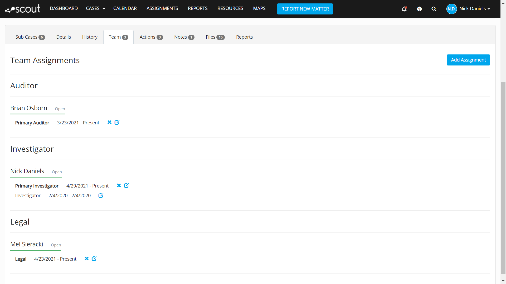
Task: Edit Brian Osborn's Primary Auditor assignment
Action: point(117,123)
